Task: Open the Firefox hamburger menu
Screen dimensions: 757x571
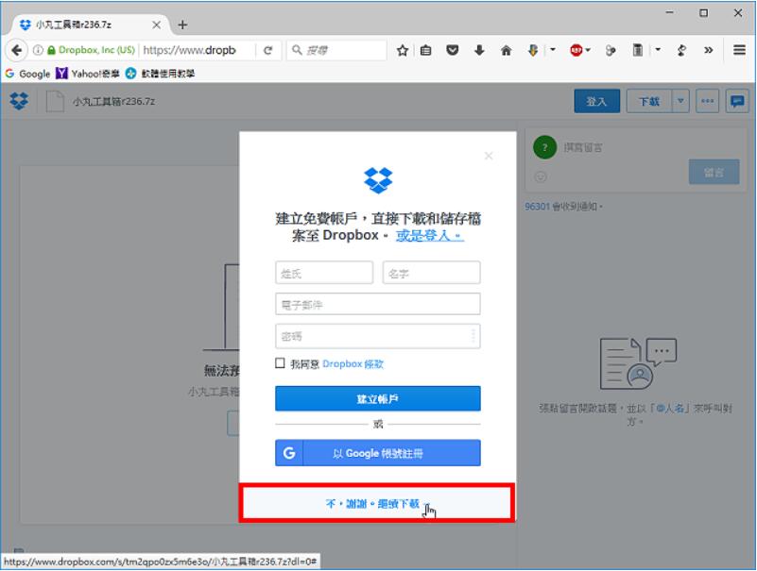Action: point(739,50)
